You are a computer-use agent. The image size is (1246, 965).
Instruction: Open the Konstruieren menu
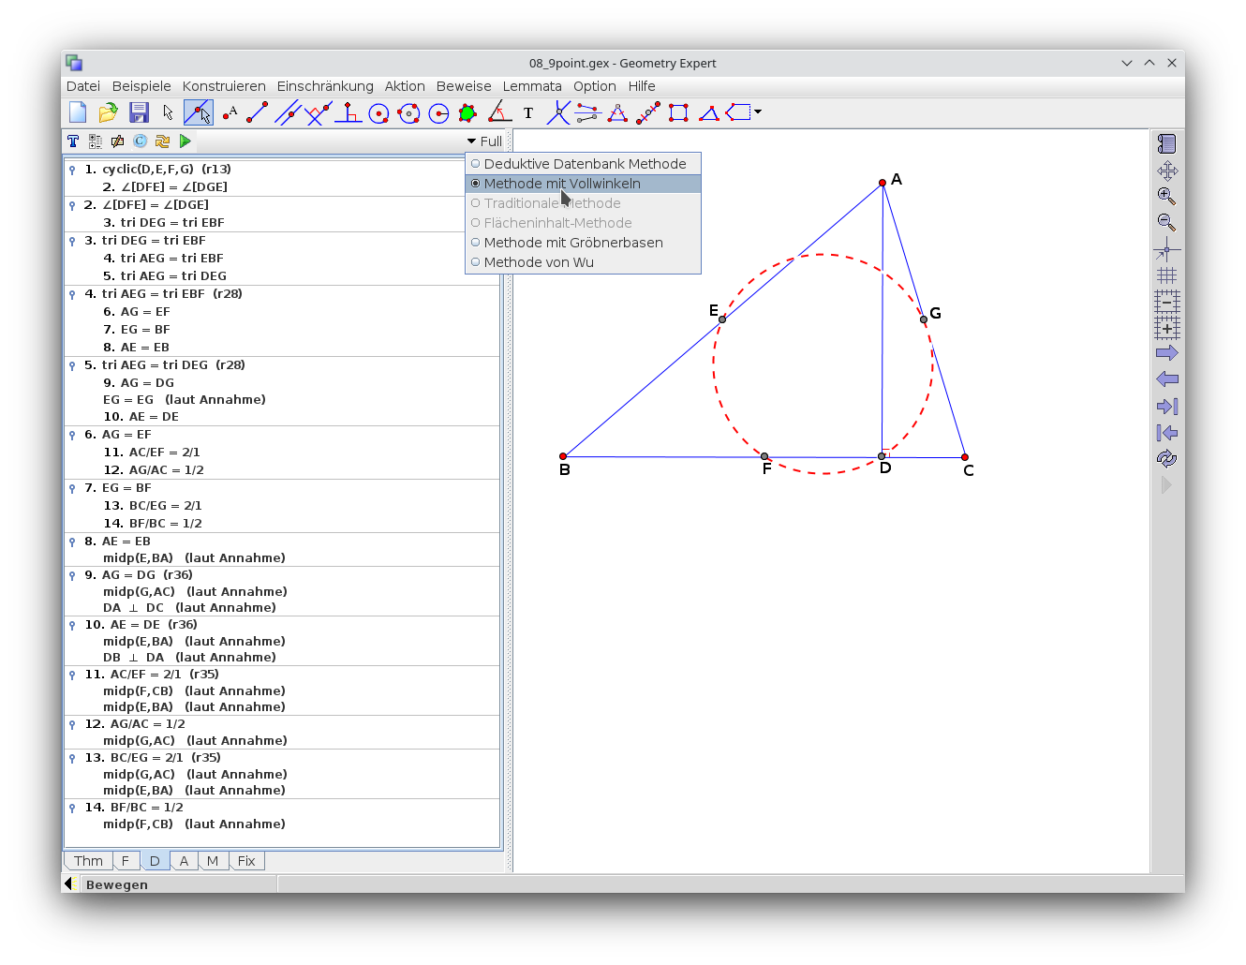pyautogui.click(x=224, y=86)
